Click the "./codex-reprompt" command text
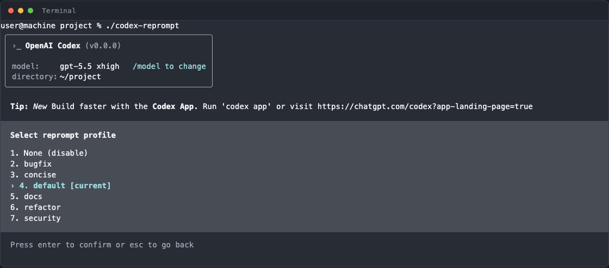Image resolution: width=609 pixels, height=268 pixels. 142,26
